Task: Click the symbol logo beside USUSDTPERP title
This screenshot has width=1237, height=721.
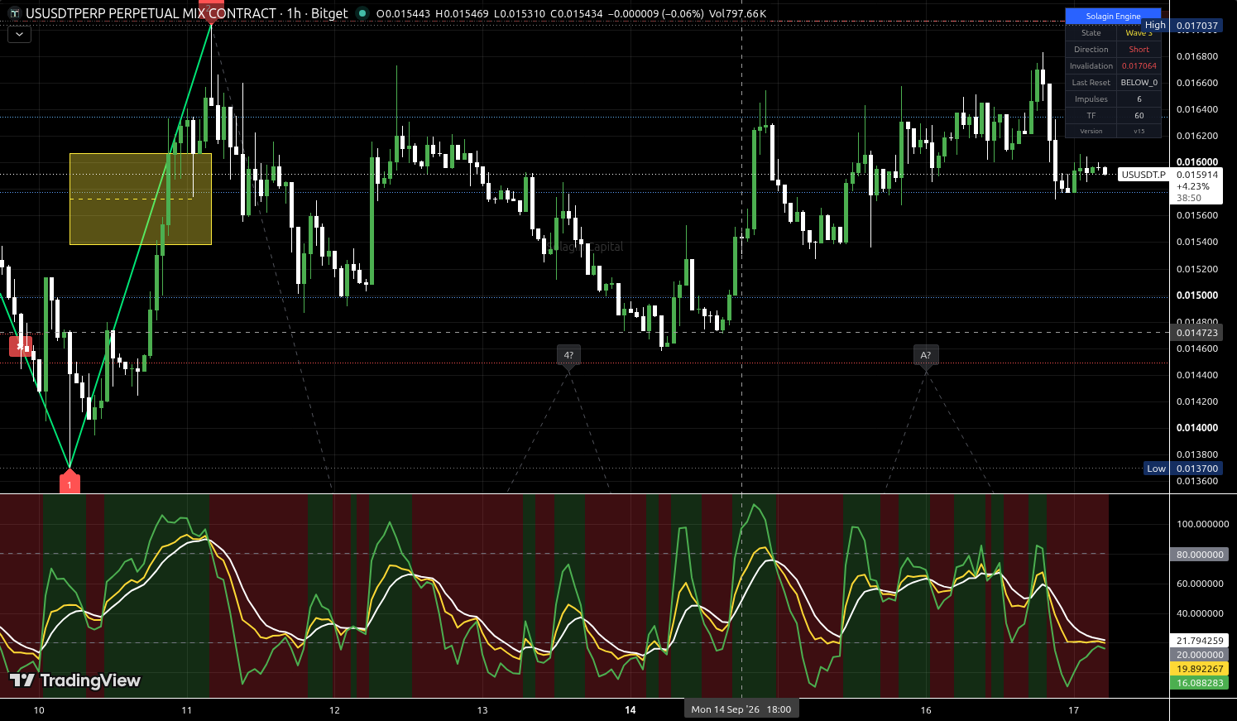Action: [14, 13]
